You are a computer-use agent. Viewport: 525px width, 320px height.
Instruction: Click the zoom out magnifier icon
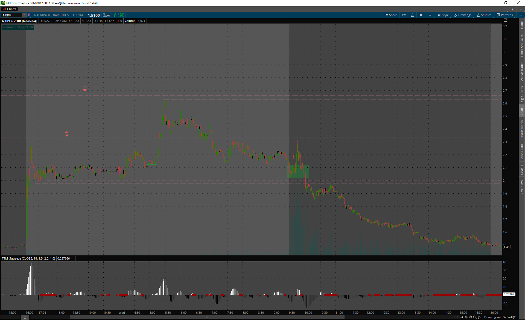(x=475, y=317)
